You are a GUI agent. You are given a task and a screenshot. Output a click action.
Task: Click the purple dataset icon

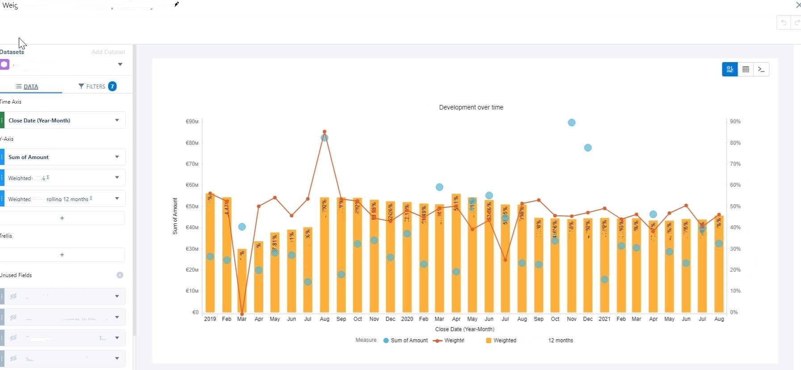(x=4, y=64)
